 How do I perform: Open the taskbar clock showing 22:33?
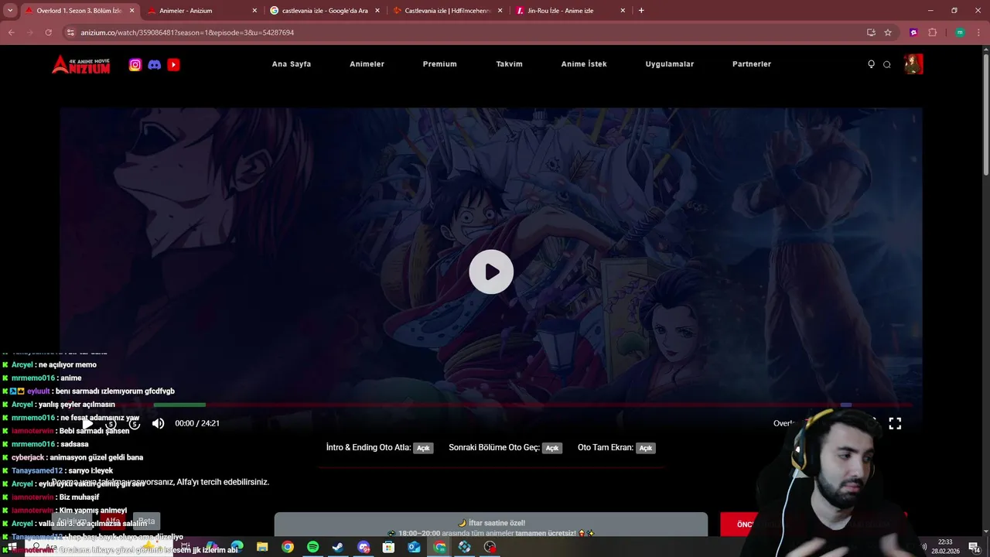coord(945,547)
